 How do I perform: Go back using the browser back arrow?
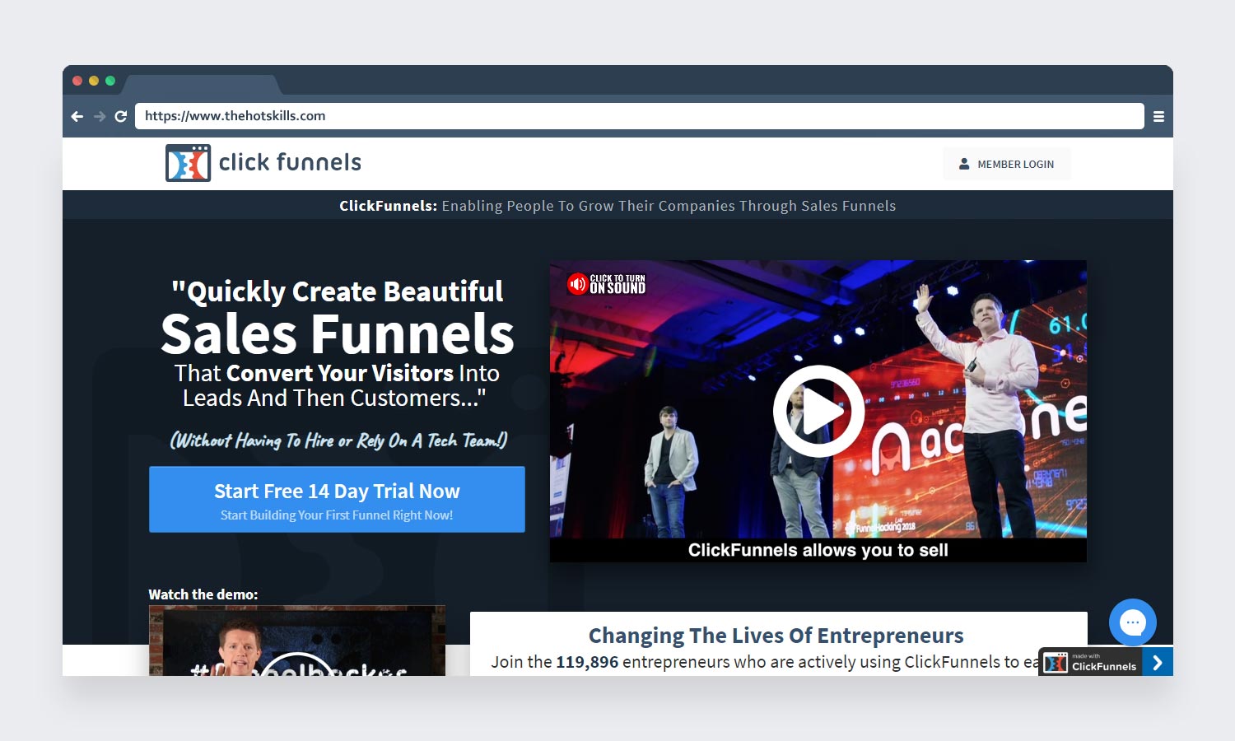pyautogui.click(x=77, y=117)
